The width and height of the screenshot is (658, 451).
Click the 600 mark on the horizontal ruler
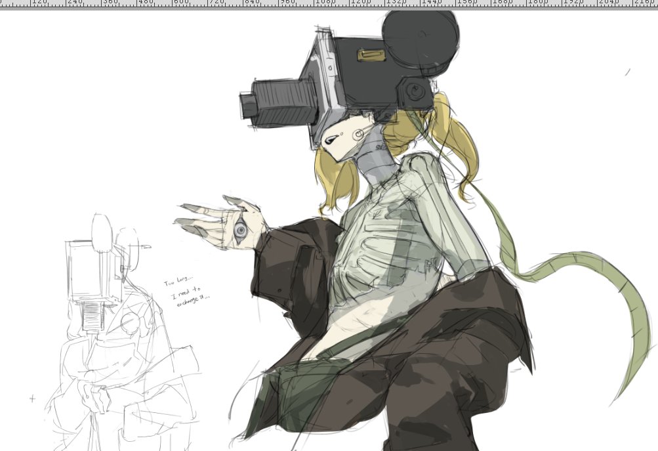point(181,3)
